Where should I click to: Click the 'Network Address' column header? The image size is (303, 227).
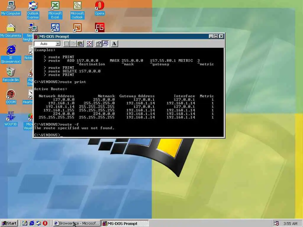click(57, 96)
